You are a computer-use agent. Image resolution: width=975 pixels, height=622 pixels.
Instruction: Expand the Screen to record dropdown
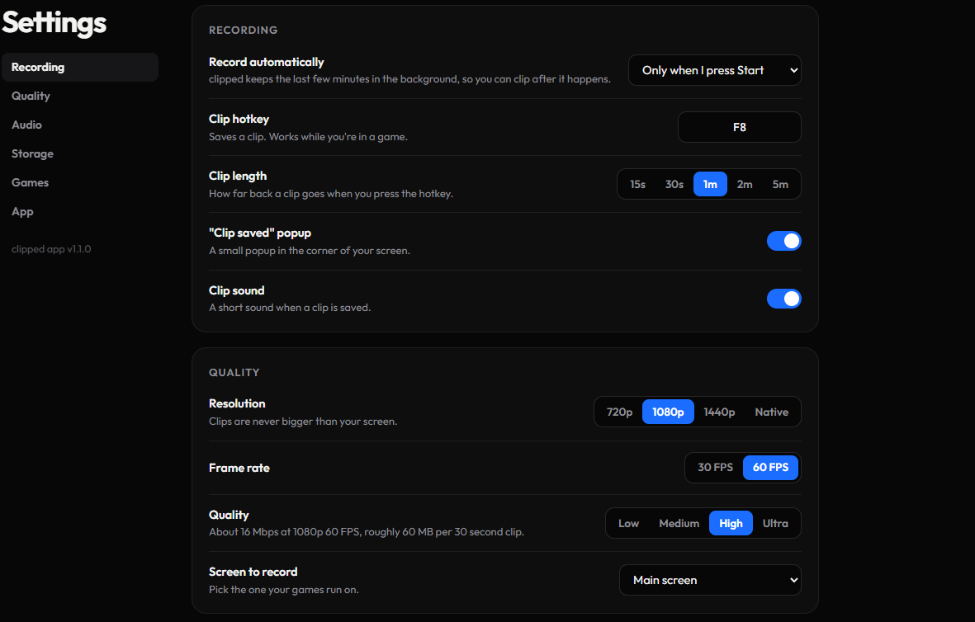pyautogui.click(x=710, y=580)
